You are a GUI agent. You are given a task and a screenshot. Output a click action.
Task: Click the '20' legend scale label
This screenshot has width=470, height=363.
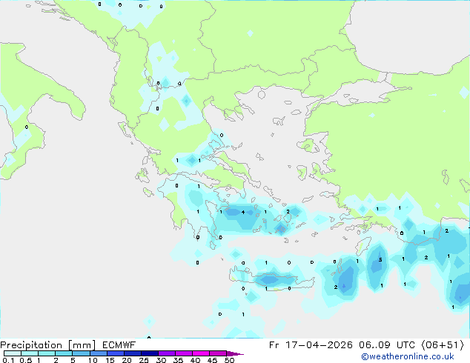coord(127,360)
